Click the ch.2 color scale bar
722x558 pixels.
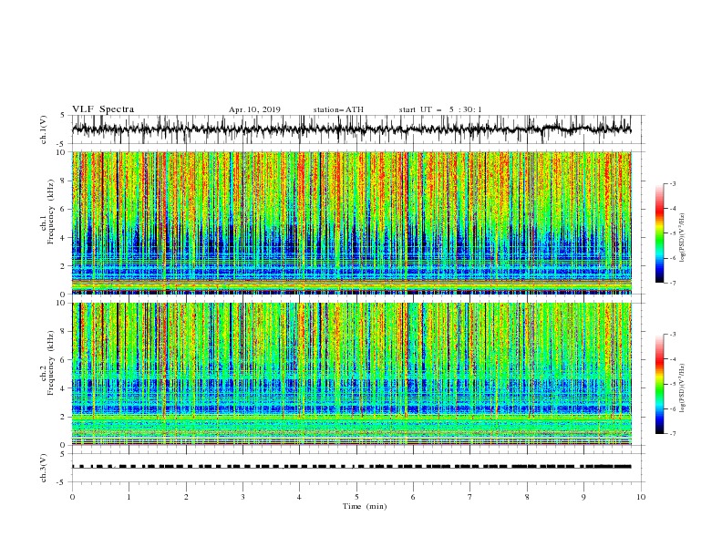pos(659,384)
